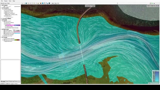Viewport: 160px width, 90px height.
Task: Collapse the Map Layers tree node
Action: coord(1,29)
